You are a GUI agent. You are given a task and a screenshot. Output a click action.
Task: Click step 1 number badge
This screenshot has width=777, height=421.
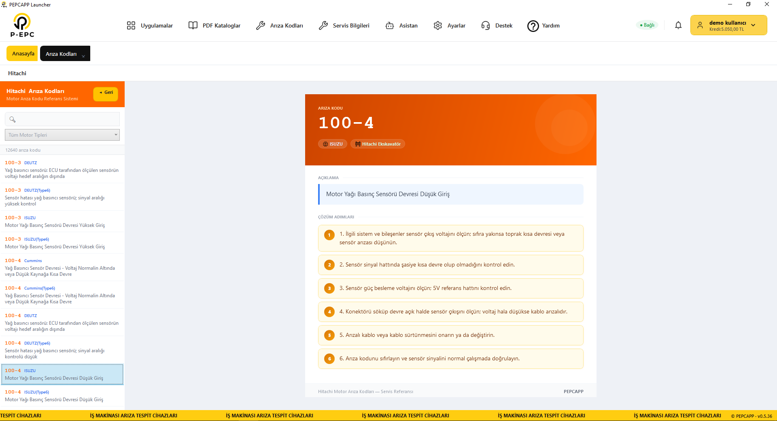329,235
